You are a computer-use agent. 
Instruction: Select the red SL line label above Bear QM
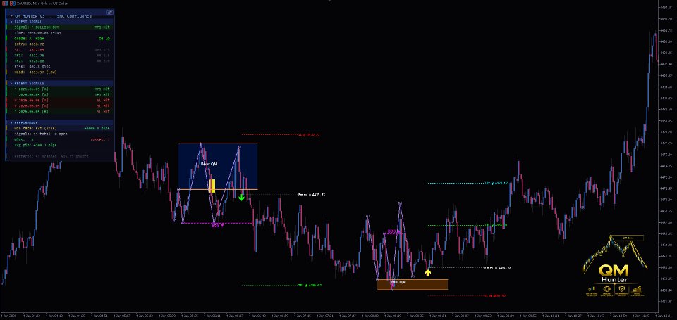[x=309, y=135]
